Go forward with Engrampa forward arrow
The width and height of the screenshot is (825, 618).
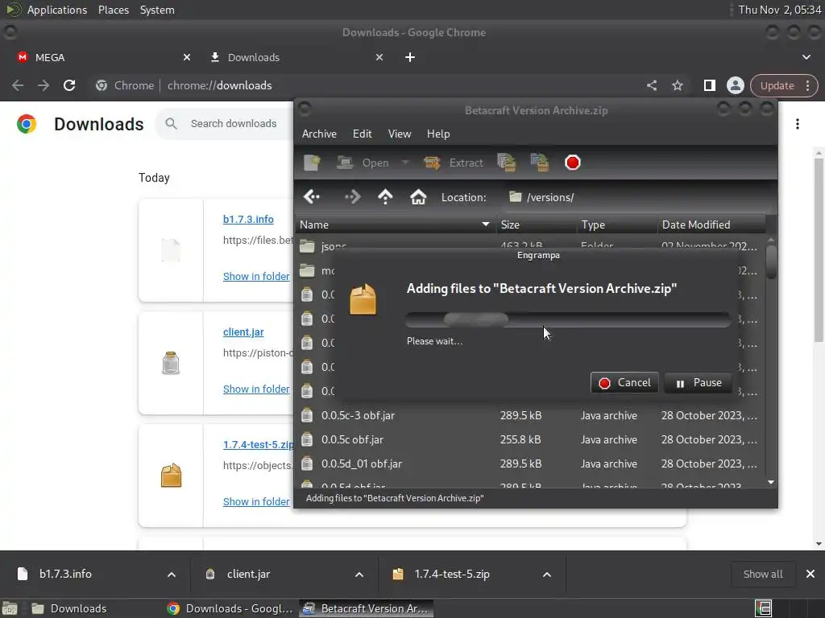coord(352,197)
